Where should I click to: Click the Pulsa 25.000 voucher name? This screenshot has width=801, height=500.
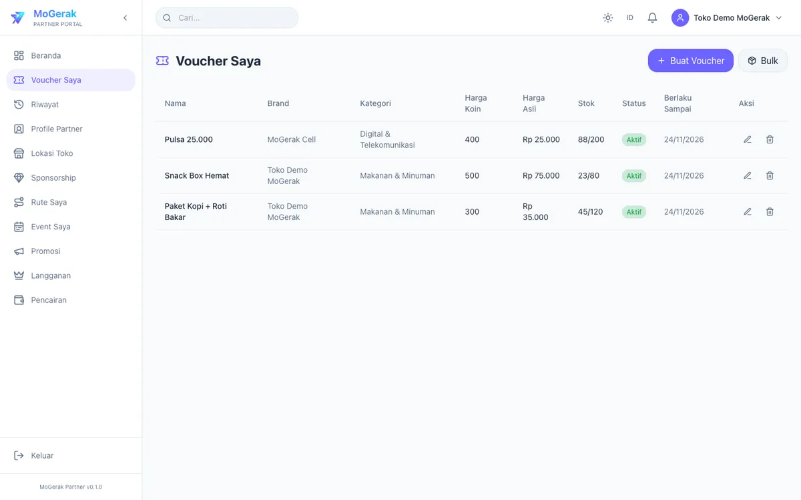coord(189,139)
